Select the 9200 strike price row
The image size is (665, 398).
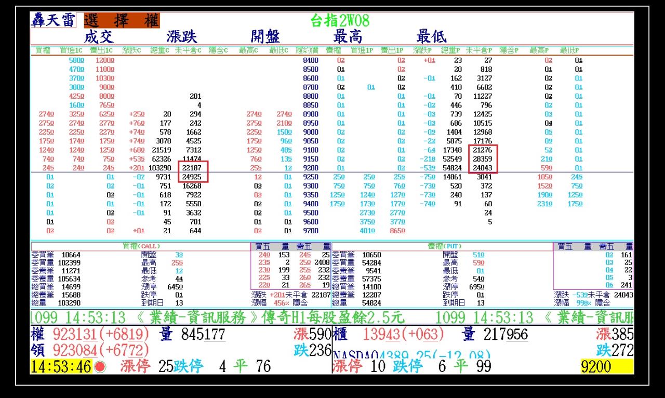[x=311, y=168]
